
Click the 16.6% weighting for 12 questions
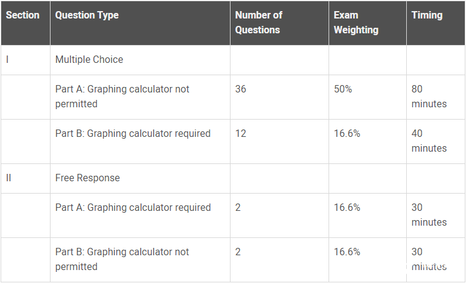pyautogui.click(x=347, y=134)
